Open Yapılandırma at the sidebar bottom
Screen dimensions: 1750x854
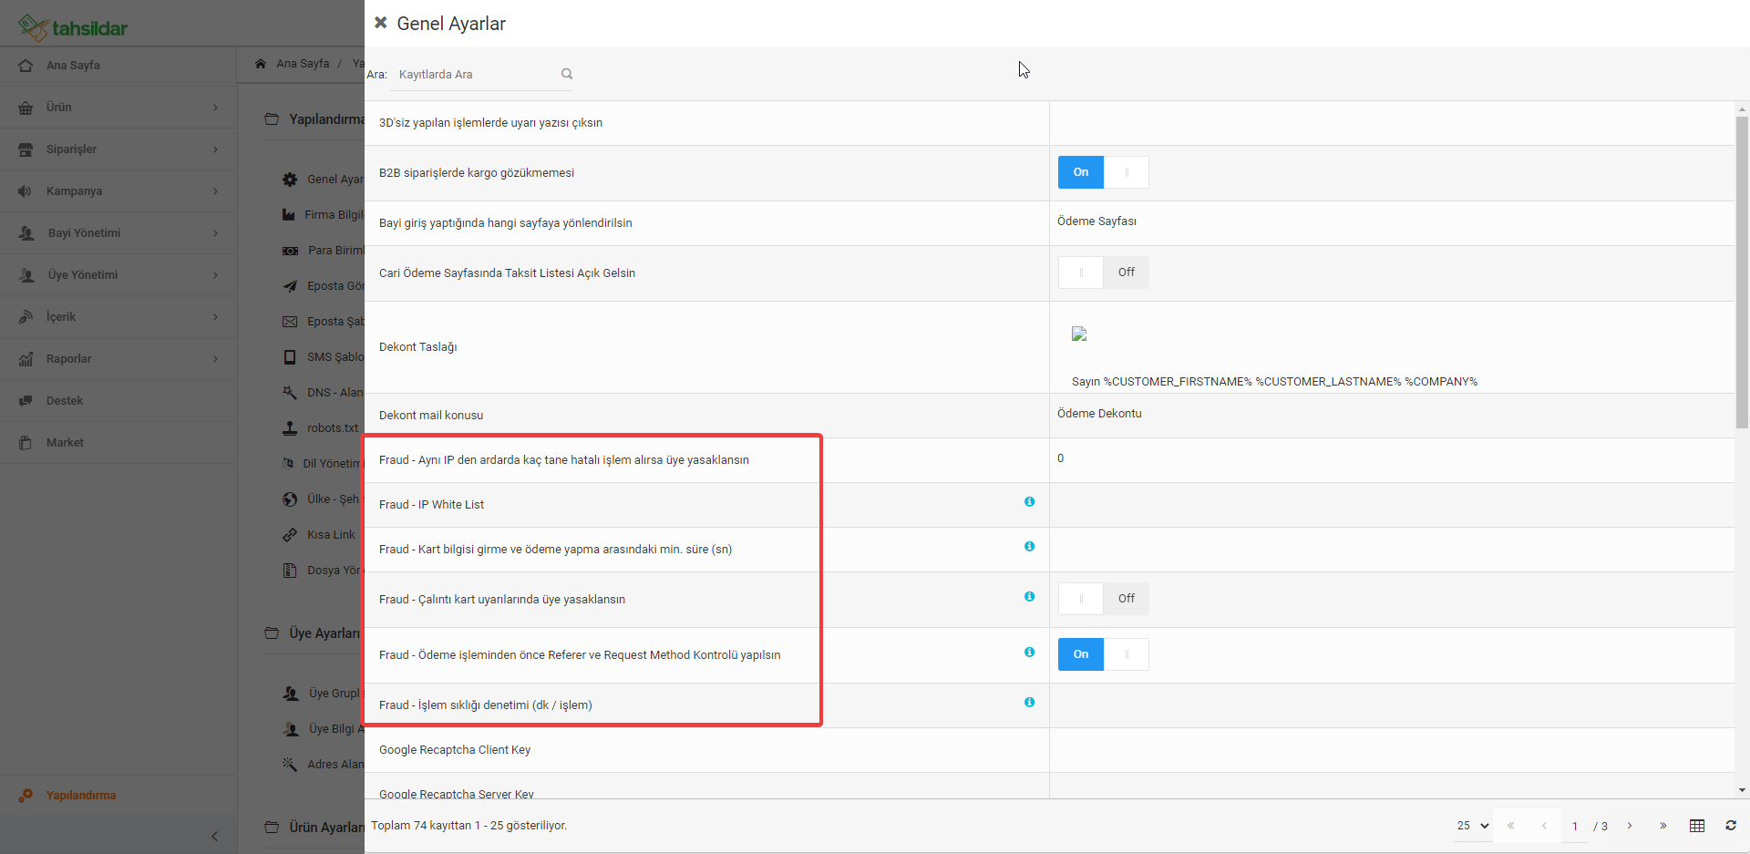(x=118, y=796)
